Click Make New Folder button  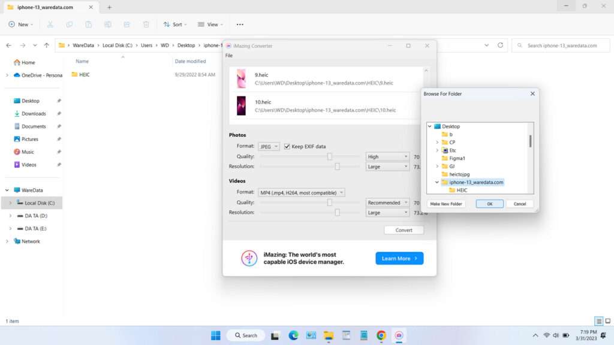[x=446, y=204]
